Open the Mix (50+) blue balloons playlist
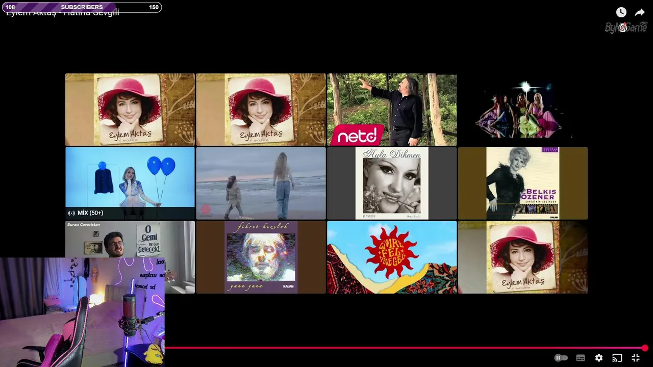Viewport: 653px width, 367px height. click(x=130, y=183)
